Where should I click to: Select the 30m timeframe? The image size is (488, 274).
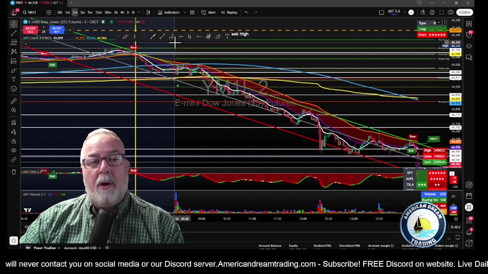coord(108,12)
